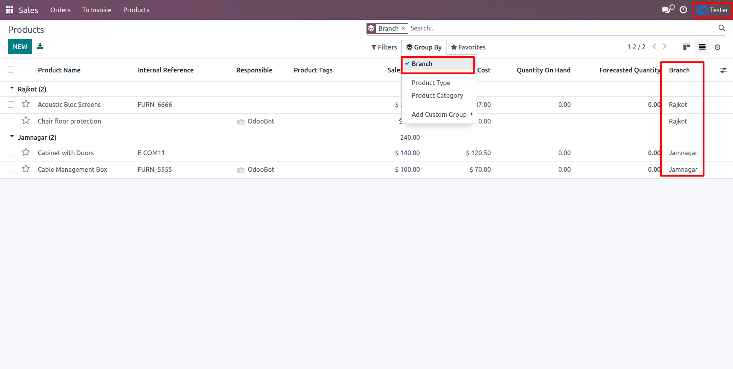Click the search magnifier icon
733x369 pixels.
click(x=722, y=28)
